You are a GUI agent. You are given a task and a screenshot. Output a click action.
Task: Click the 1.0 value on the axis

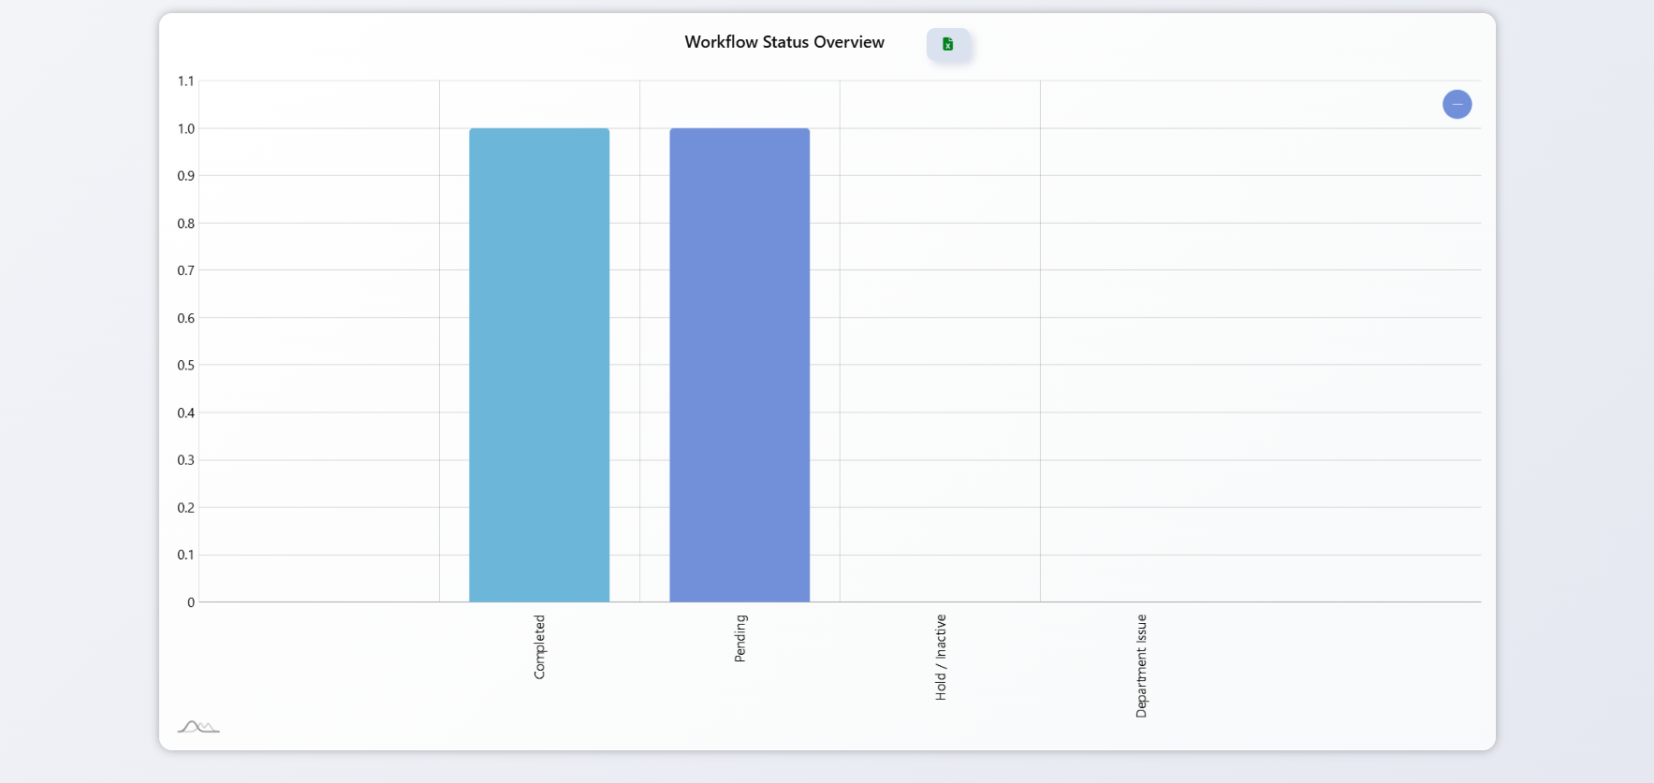coord(186,129)
